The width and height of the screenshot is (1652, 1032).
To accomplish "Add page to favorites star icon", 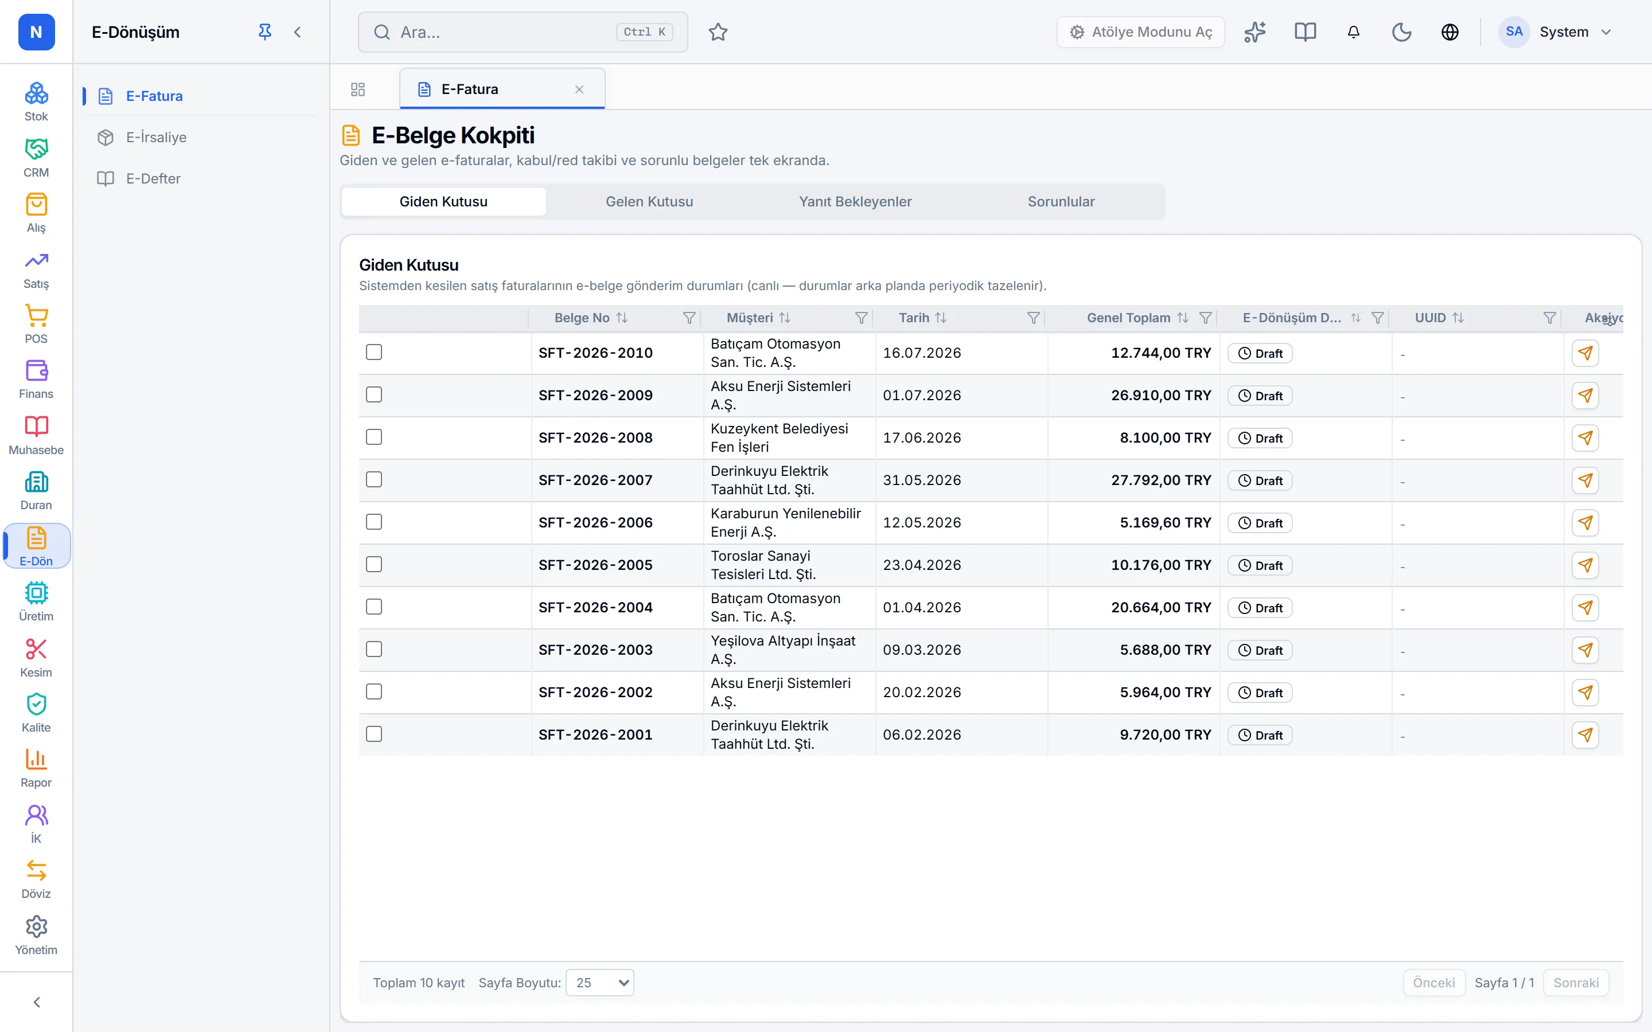I will coord(718,32).
